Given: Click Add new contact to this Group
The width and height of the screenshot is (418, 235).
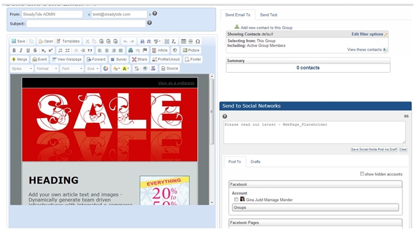Looking at the screenshot, I should (x=266, y=27).
